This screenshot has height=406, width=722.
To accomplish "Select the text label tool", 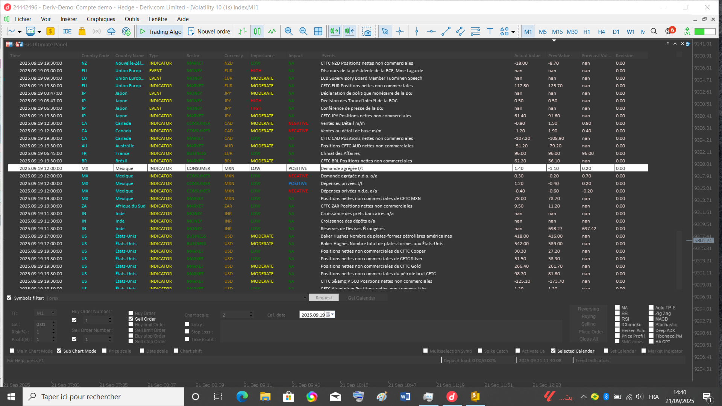I will click(490, 32).
